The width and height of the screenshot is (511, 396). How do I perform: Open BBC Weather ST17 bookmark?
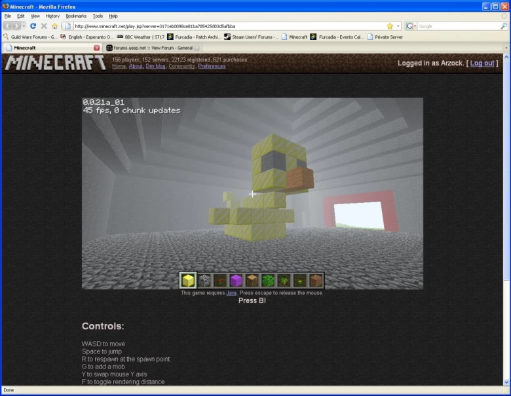(x=140, y=37)
